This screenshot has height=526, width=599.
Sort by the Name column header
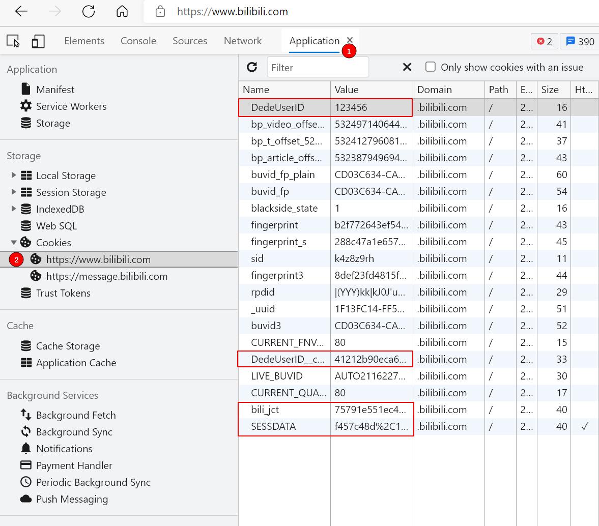click(x=284, y=90)
